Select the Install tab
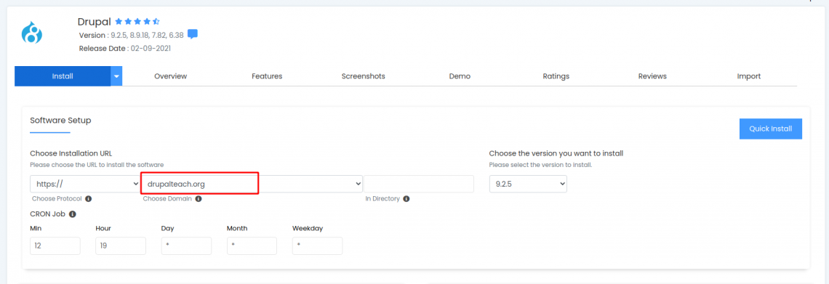Viewport: 829px width, 284px height. click(63, 76)
